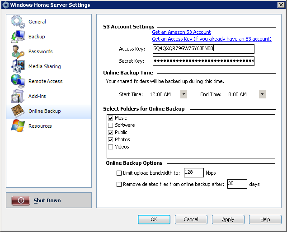The image size is (287, 232).
Task: Click the Resources Windows flag icon
Action: click(18, 126)
